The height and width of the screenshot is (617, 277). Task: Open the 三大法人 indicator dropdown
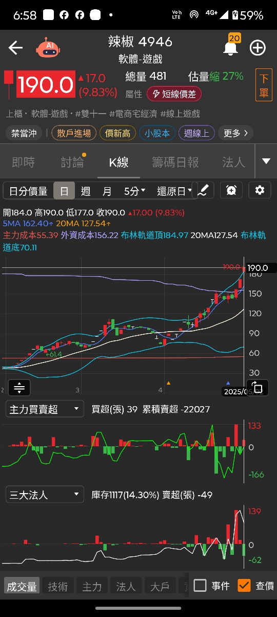coord(44,495)
